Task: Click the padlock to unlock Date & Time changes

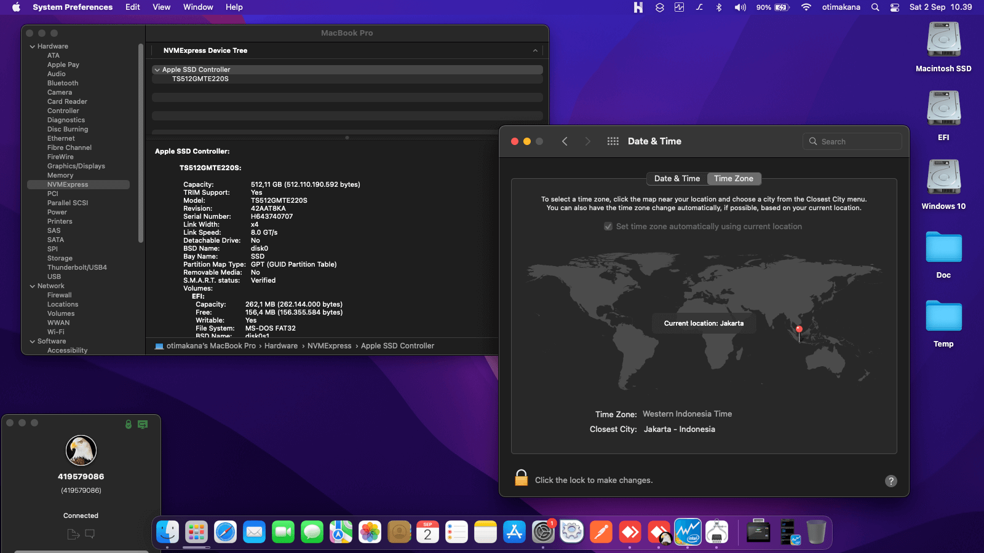Action: [x=522, y=478]
